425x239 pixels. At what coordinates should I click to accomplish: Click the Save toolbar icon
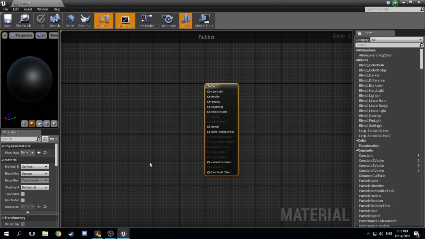pos(8,21)
